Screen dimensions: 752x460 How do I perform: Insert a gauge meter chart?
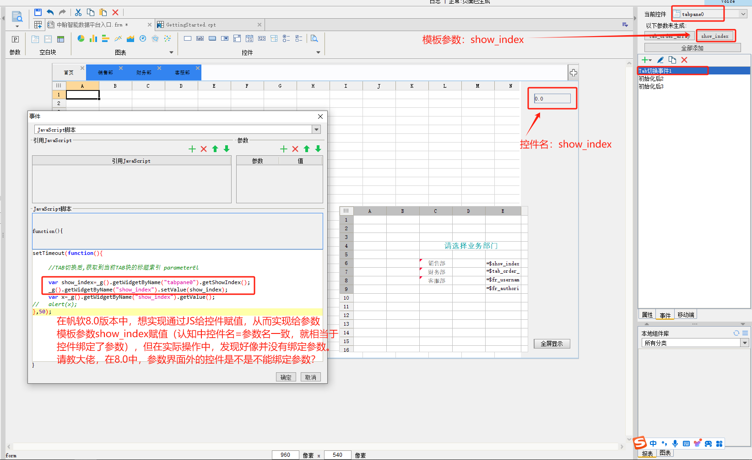point(143,39)
